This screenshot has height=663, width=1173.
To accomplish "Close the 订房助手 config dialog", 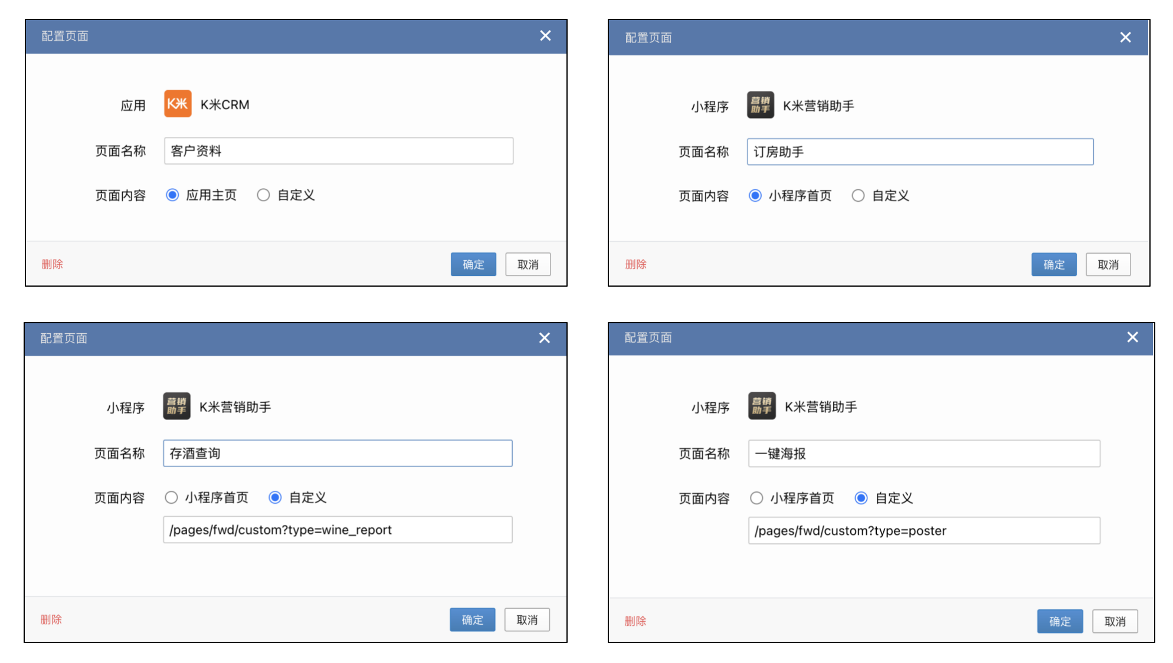I will pos(1125,38).
